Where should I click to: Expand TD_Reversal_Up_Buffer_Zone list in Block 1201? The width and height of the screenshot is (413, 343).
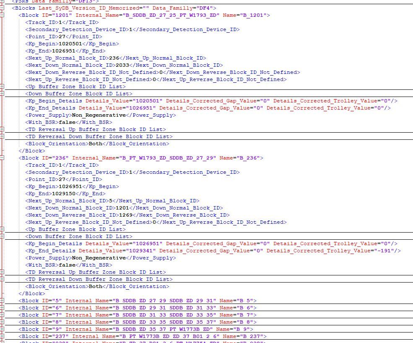click(2, 129)
